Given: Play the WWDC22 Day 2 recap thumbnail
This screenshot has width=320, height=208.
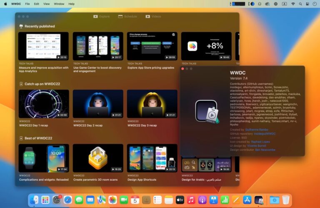Looking at the screenshot, I should pos(98,104).
